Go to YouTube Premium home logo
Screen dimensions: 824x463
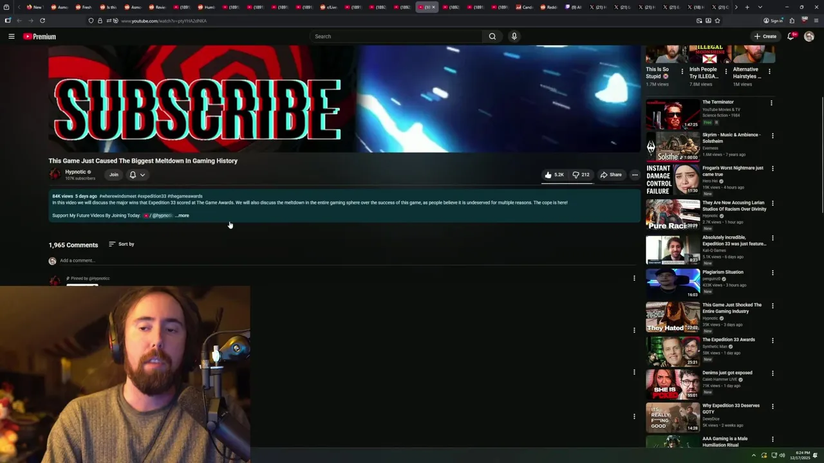[40, 37]
